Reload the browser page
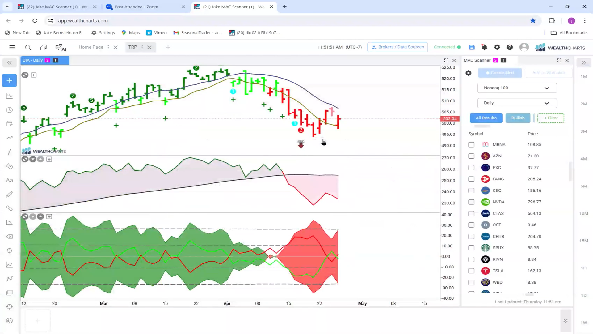 pos(35,21)
